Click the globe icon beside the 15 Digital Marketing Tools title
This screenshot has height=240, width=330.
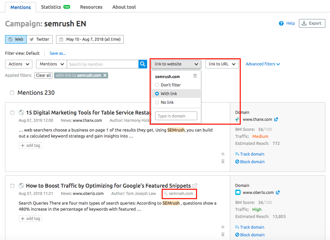21,112
